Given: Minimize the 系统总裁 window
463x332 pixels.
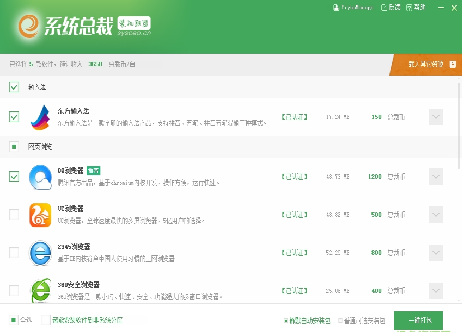Looking at the screenshot, I should coord(441,8).
